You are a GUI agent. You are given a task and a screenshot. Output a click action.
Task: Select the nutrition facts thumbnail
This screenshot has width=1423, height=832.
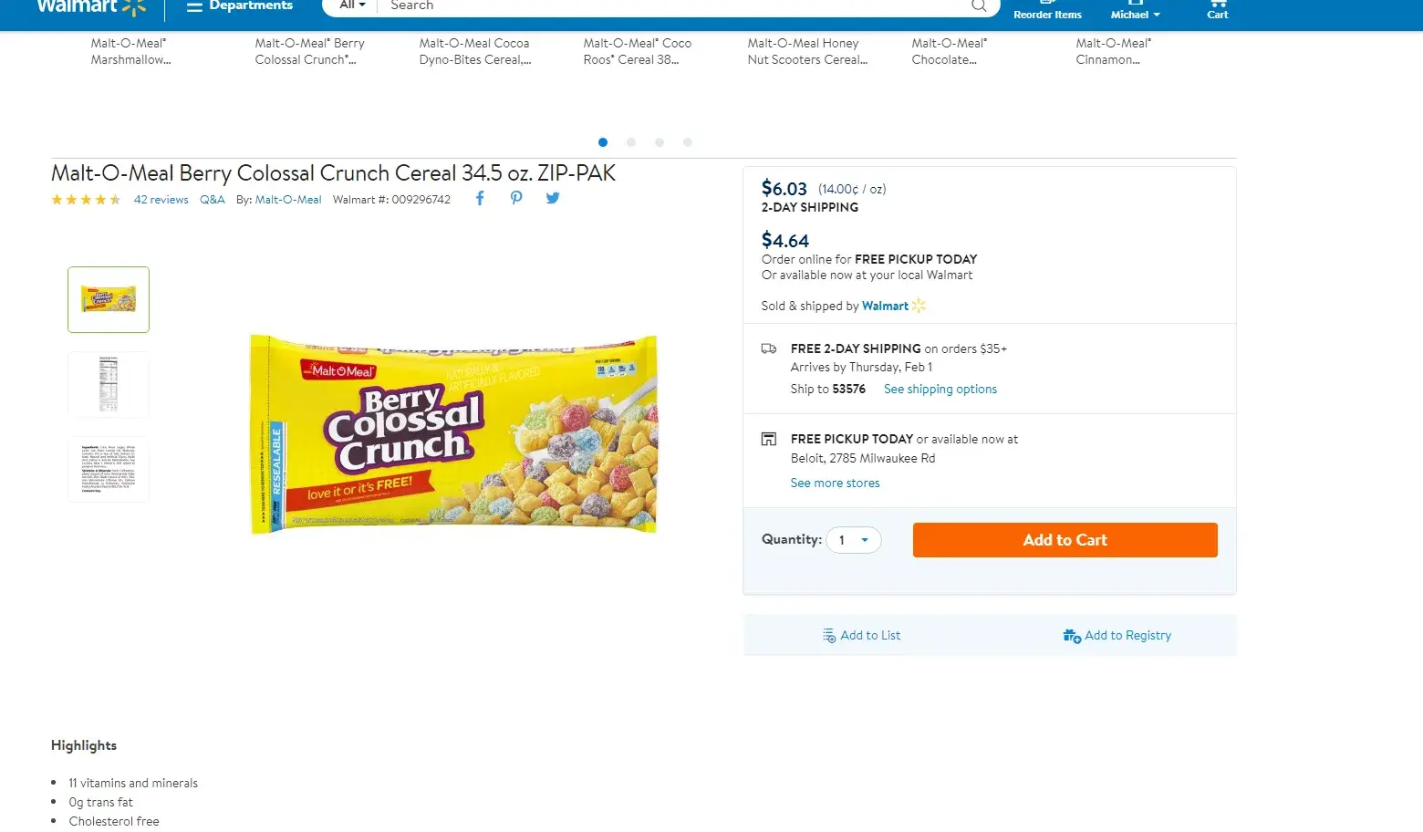(x=109, y=384)
